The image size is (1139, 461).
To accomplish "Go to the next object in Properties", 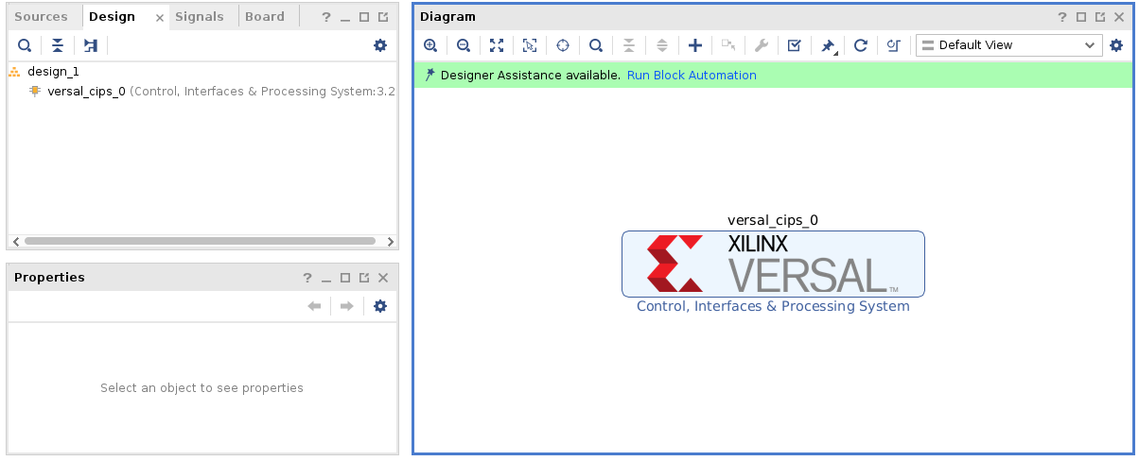I will [x=347, y=306].
